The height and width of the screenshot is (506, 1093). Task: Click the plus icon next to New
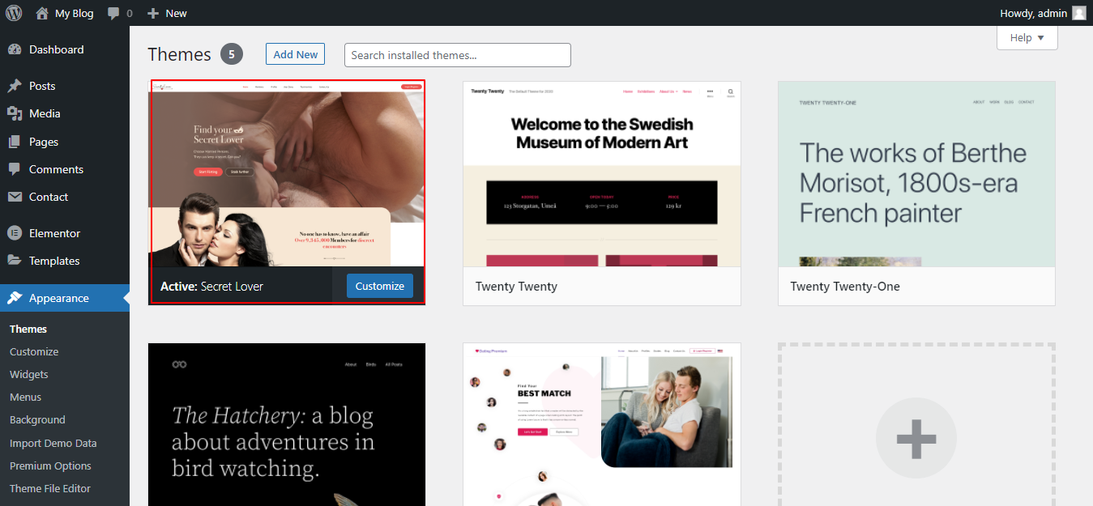point(153,13)
